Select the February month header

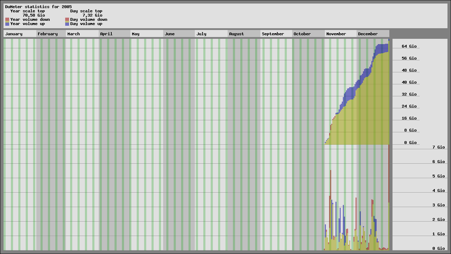(x=51, y=34)
